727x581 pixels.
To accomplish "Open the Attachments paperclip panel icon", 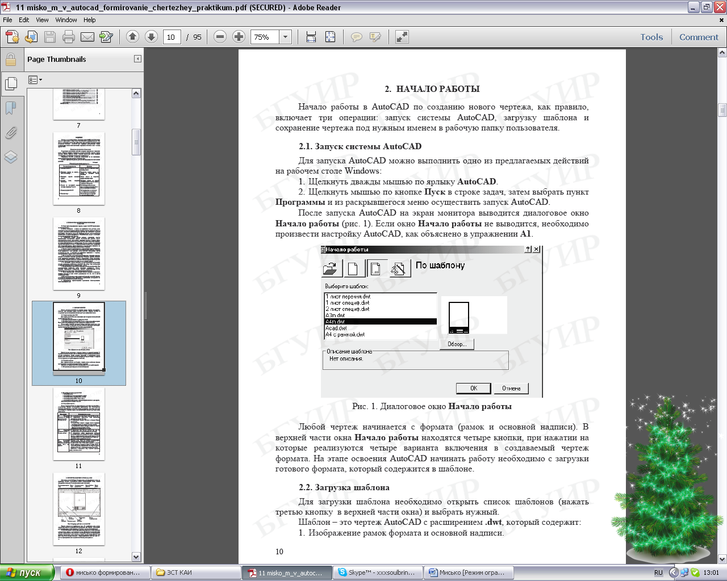I will pos(11,133).
